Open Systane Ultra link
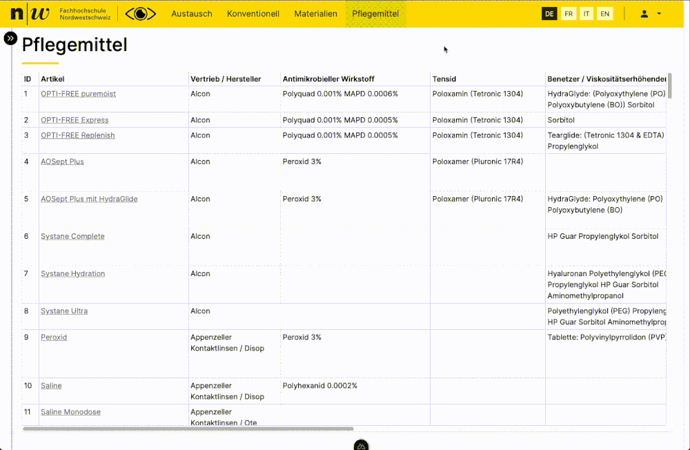Screen dimensions: 690x450 click(x=64, y=311)
